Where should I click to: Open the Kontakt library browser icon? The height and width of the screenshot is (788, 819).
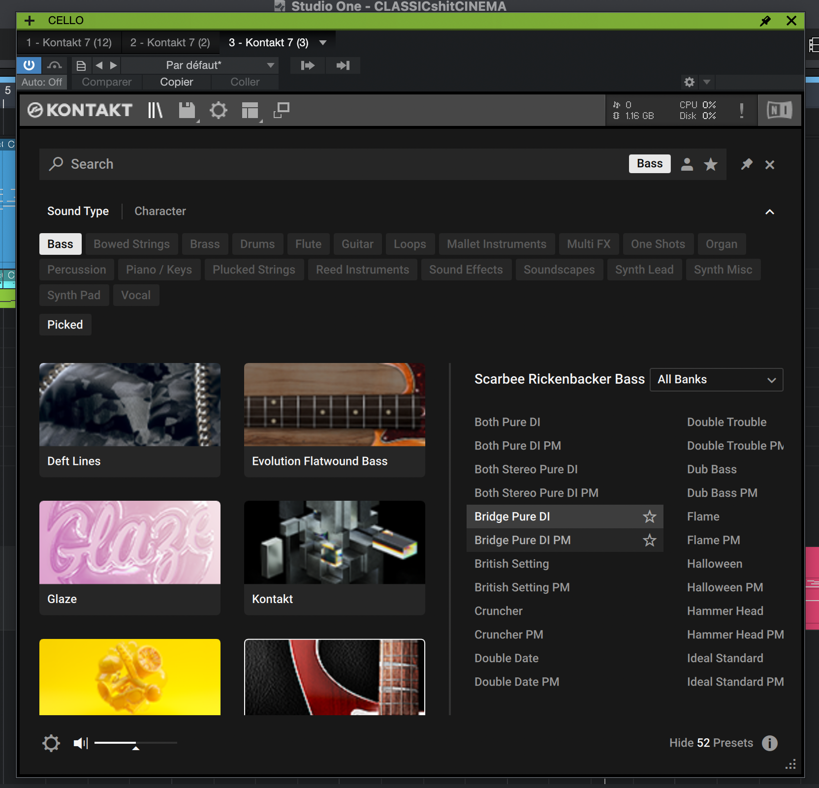[155, 110]
